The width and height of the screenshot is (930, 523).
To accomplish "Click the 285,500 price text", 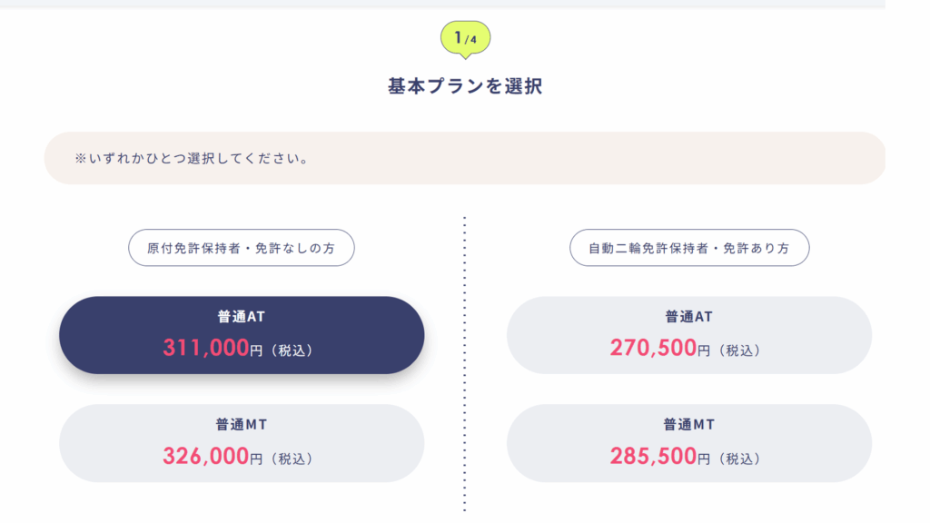I will click(x=653, y=457).
